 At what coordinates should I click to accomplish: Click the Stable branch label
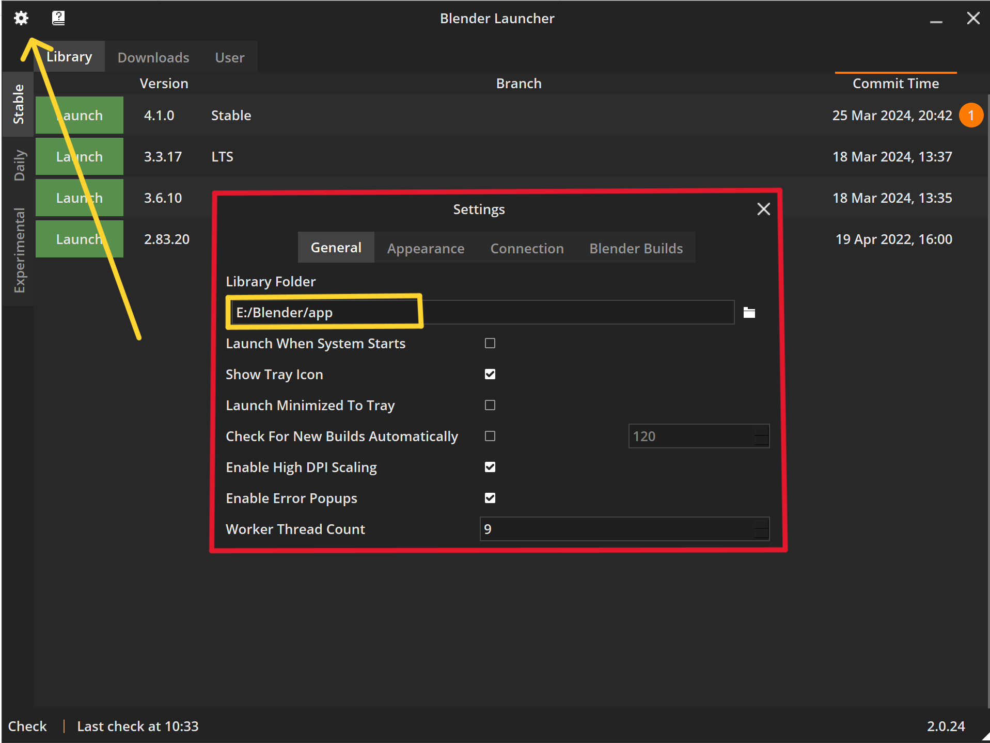231,115
